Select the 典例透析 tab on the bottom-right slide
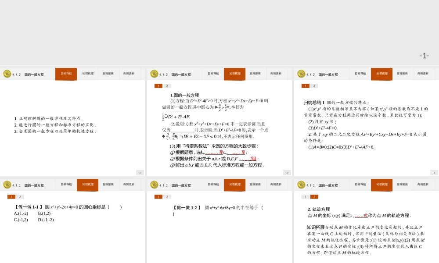This screenshot has width=439, height=263. click(423, 185)
